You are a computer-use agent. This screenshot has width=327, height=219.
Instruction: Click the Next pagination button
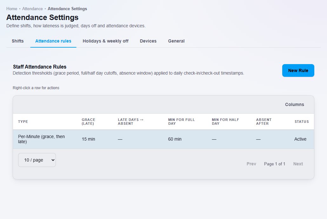tap(298, 164)
